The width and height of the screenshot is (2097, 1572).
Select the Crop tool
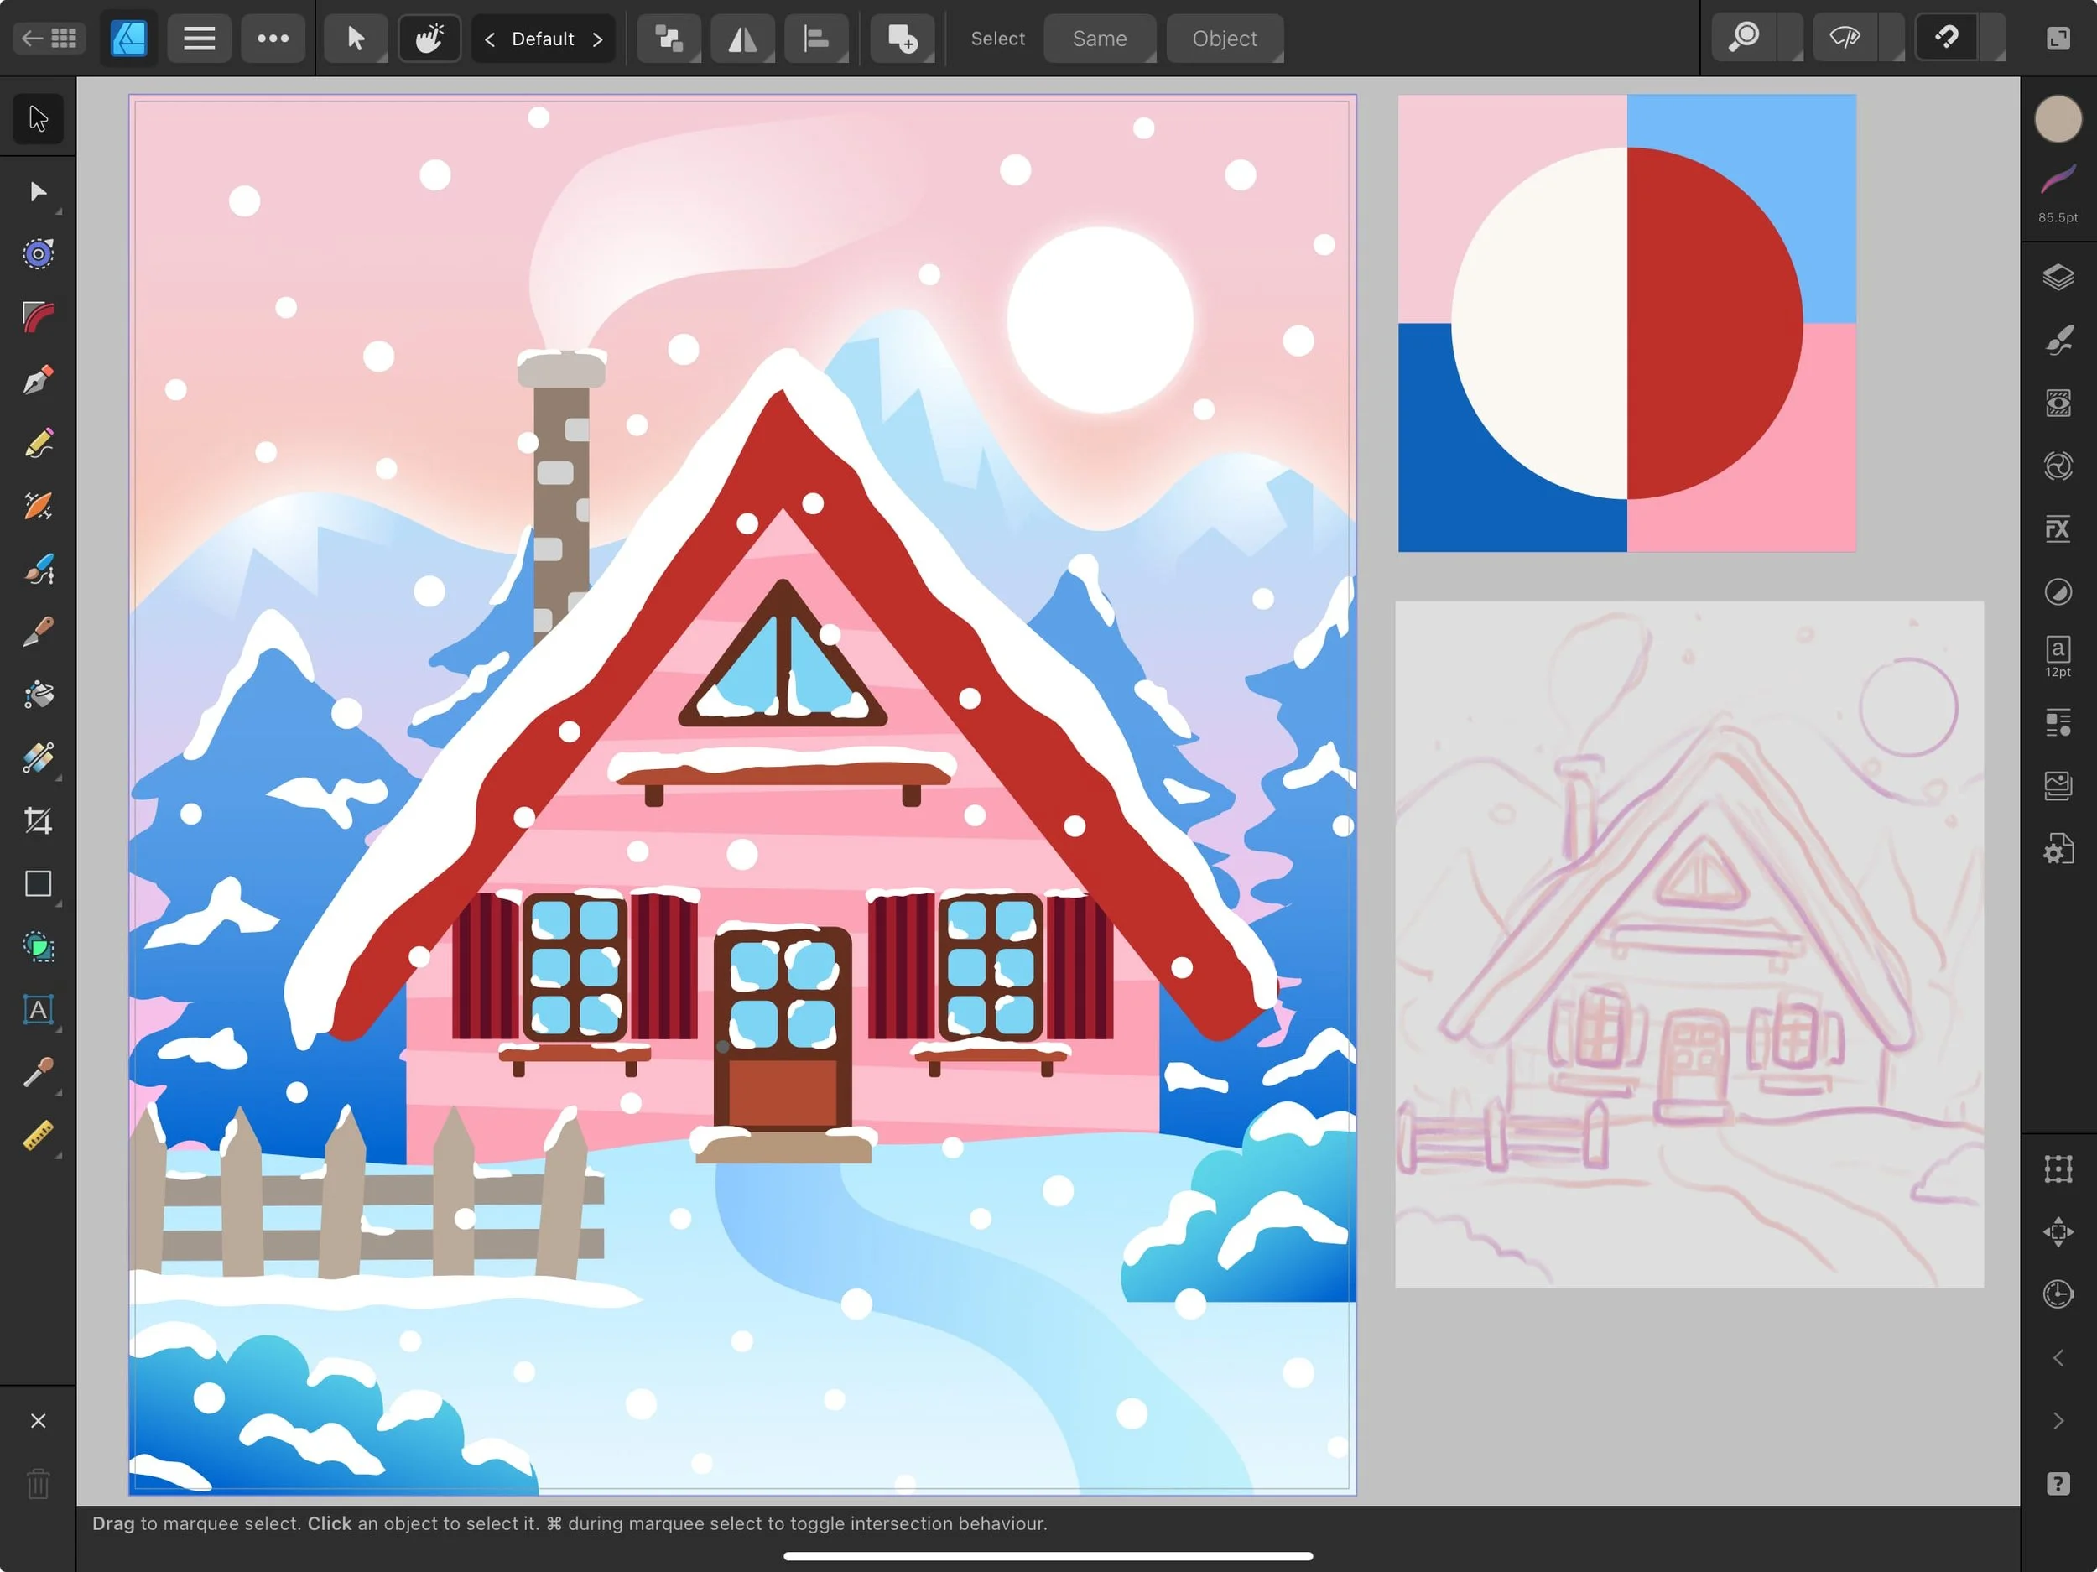pos(38,820)
